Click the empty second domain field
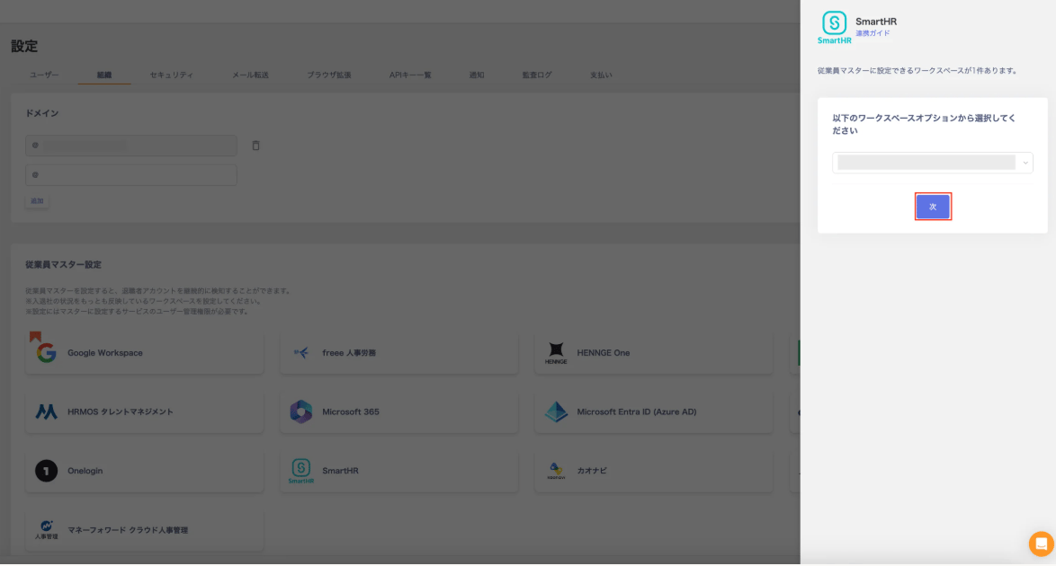 [131, 175]
